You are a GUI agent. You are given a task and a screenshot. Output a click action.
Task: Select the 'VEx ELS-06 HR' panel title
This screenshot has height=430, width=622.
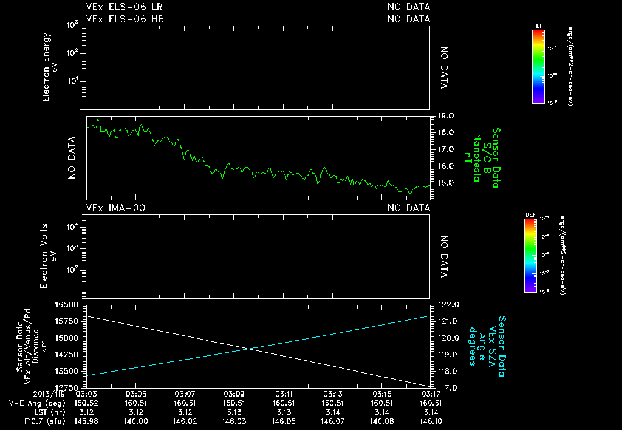(x=125, y=19)
